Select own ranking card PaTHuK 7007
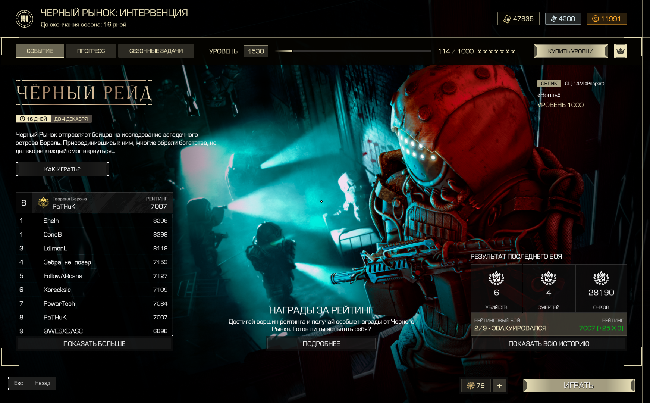 pyautogui.click(x=94, y=203)
